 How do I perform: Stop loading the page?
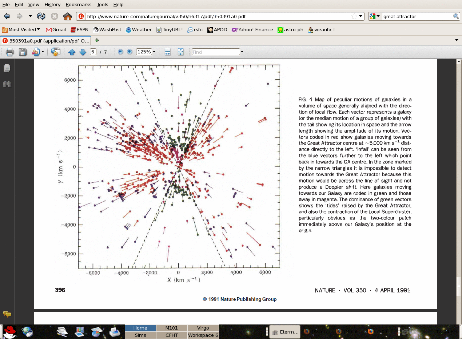(55, 16)
